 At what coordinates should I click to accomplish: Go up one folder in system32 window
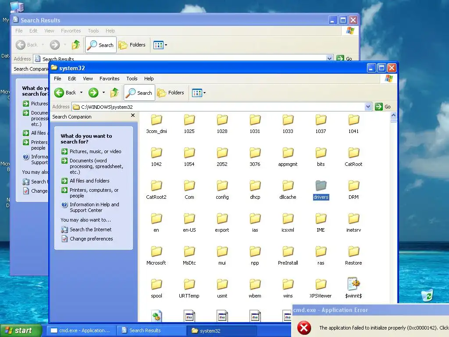pos(114,93)
